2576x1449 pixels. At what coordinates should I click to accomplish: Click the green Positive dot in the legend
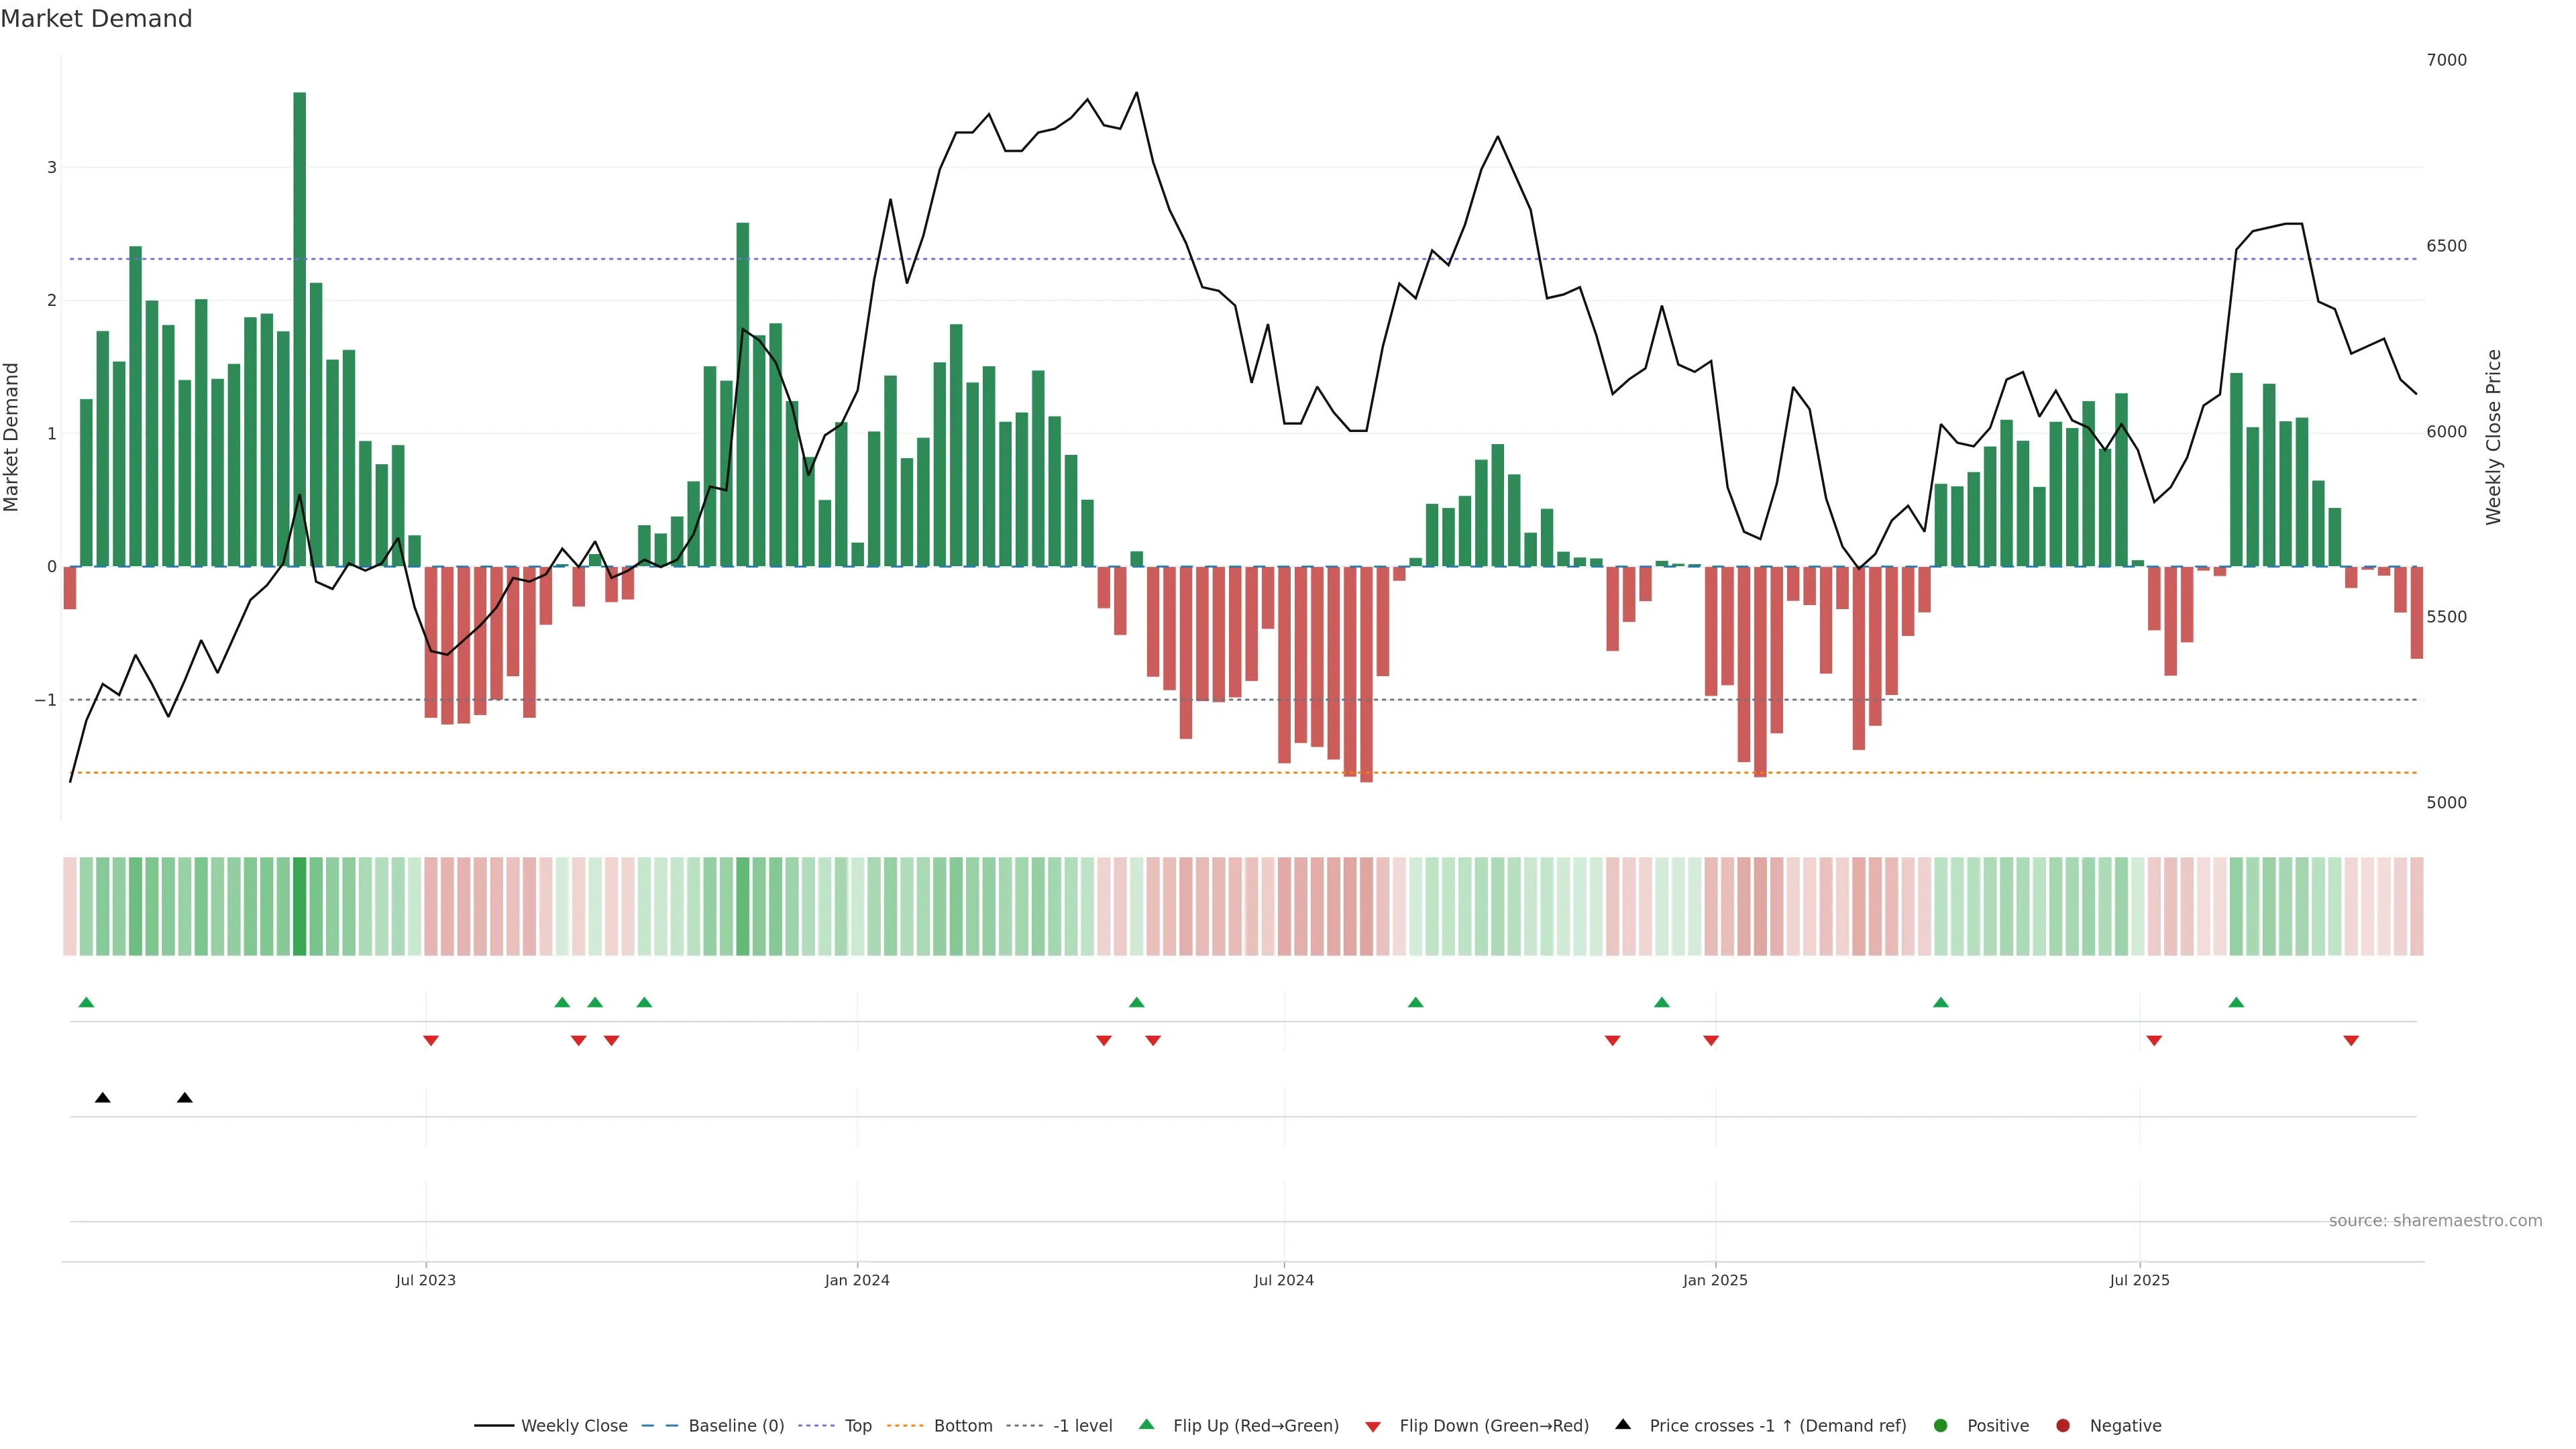click(1941, 1425)
